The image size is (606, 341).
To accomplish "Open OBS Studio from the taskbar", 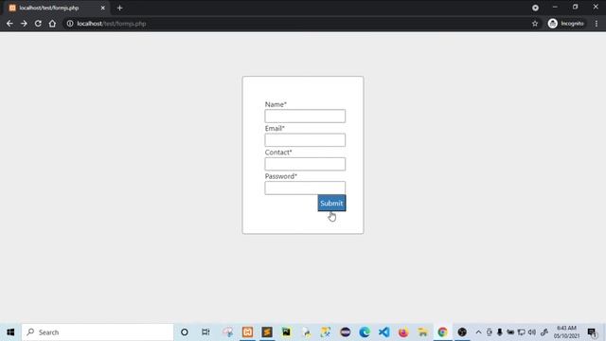I will [462, 332].
